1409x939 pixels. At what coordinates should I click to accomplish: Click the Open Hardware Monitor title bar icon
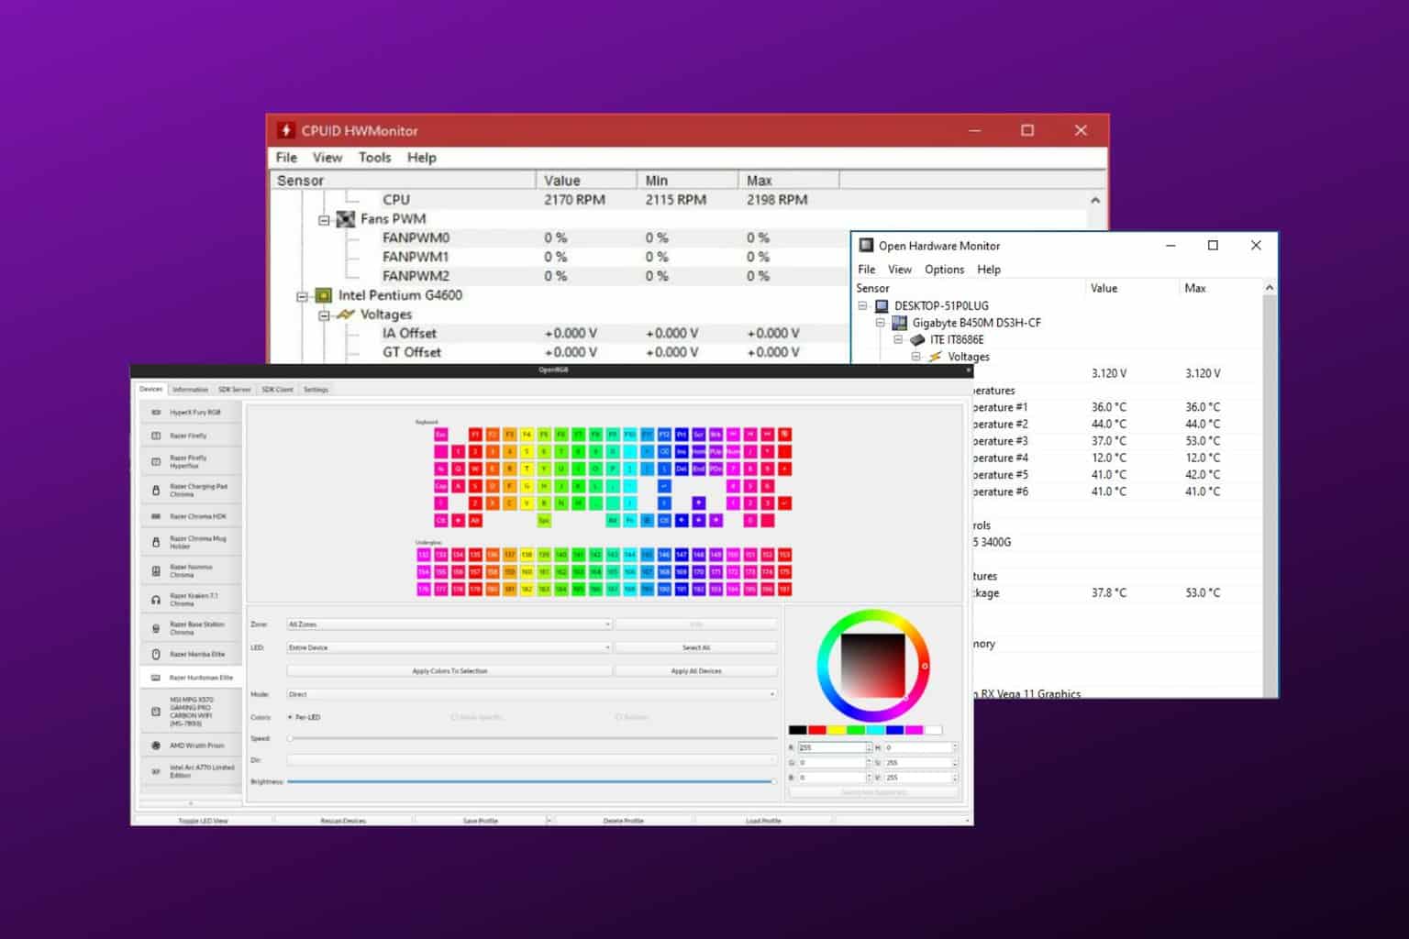click(866, 245)
